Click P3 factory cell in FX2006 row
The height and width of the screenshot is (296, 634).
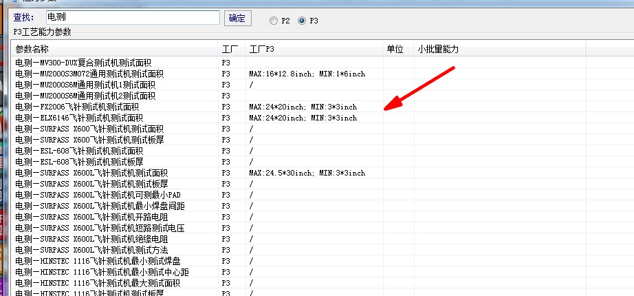226,107
